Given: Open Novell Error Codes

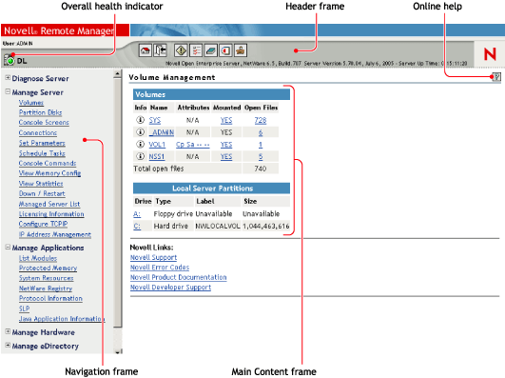Looking at the screenshot, I should pyautogui.click(x=160, y=268).
